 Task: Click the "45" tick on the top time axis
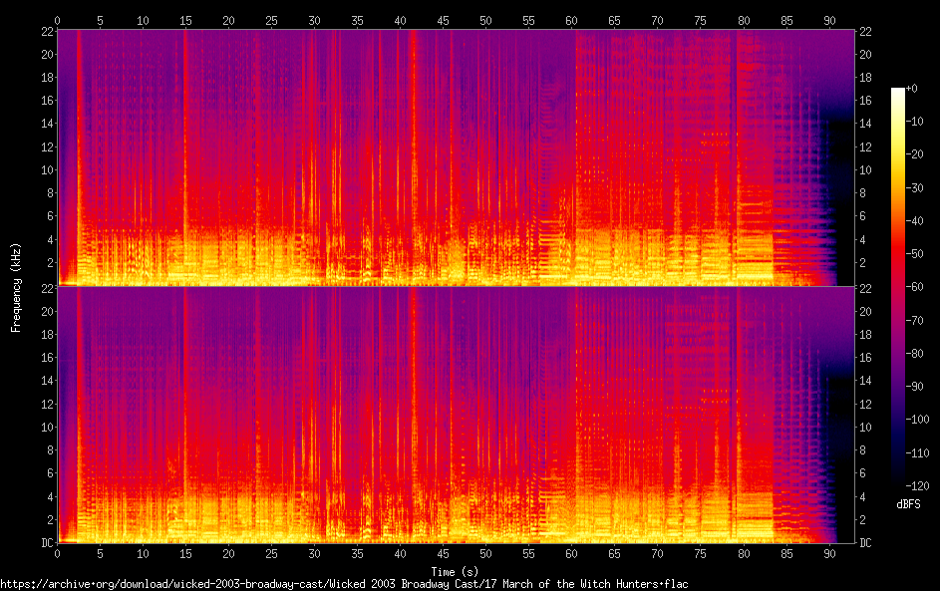coord(443,21)
